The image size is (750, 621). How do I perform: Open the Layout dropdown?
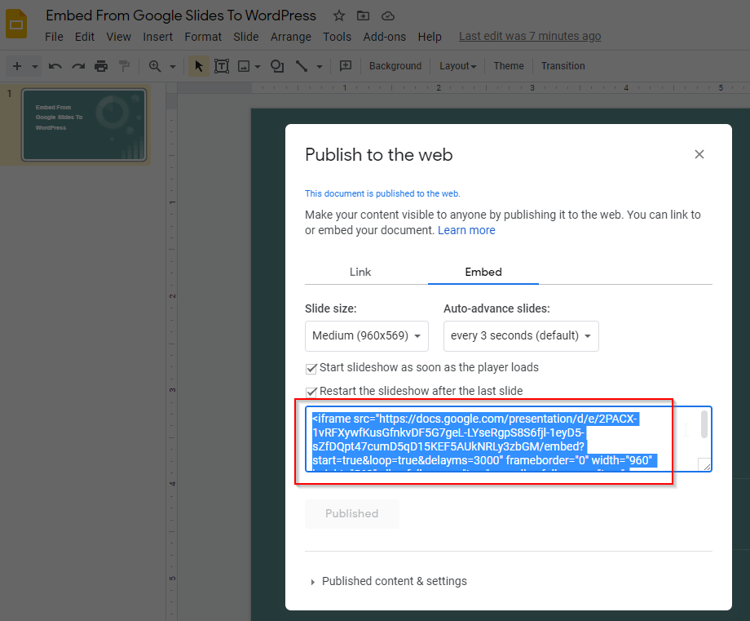tap(458, 66)
